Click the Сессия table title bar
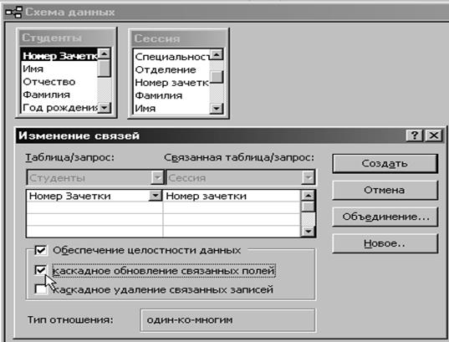Viewport: 449px width, 342px height. (179, 38)
